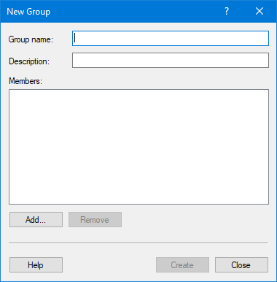277x282 pixels.
Task: Click into the Group name field
Action: (171, 39)
